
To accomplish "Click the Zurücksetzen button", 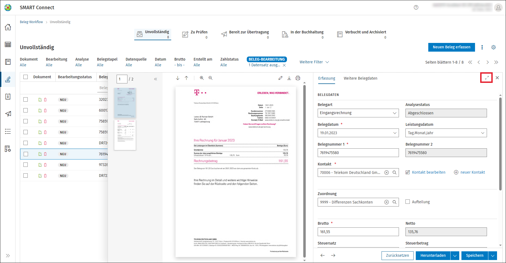I will pyautogui.click(x=398, y=256).
